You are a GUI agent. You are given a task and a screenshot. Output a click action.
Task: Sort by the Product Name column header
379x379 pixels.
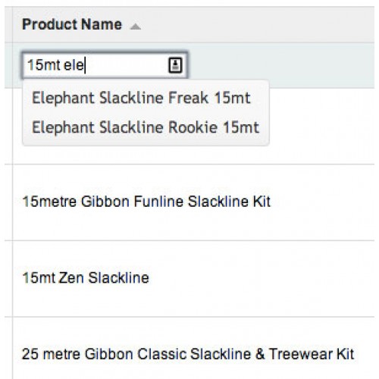pos(72,24)
